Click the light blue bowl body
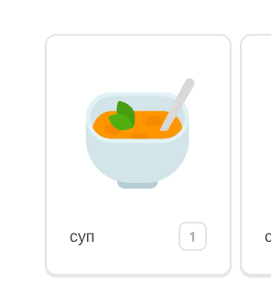This screenshot has width=271, height=294. (x=137, y=161)
